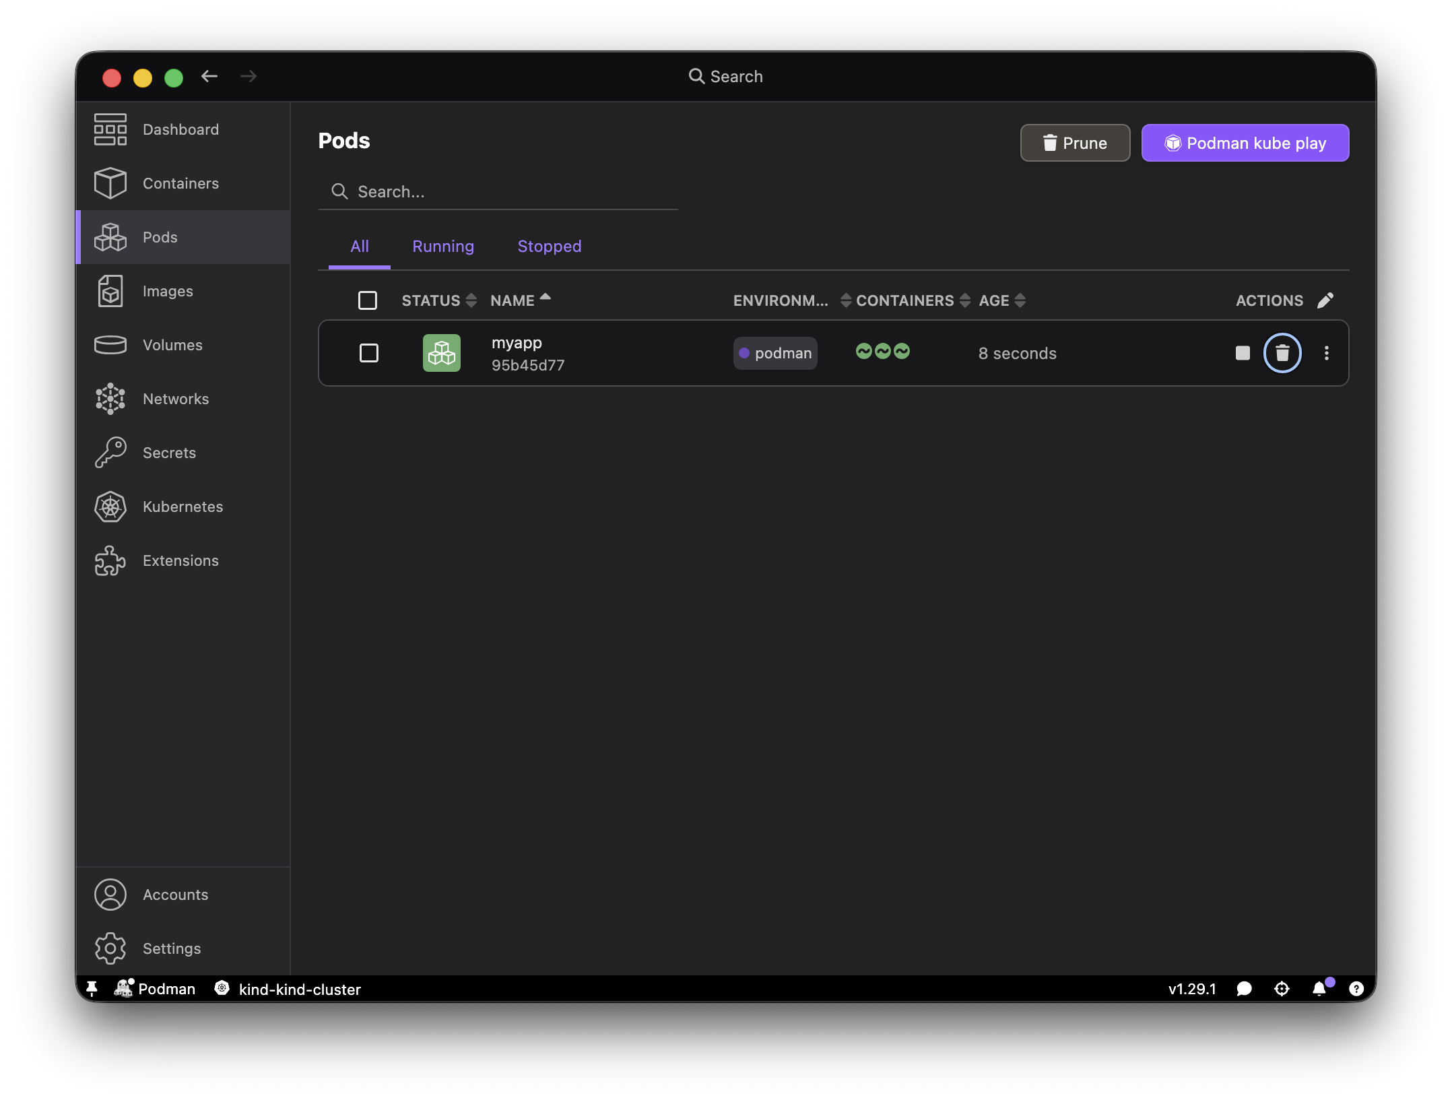The height and width of the screenshot is (1102, 1452).
Task: Sort pods by Name column
Action: coord(521,300)
